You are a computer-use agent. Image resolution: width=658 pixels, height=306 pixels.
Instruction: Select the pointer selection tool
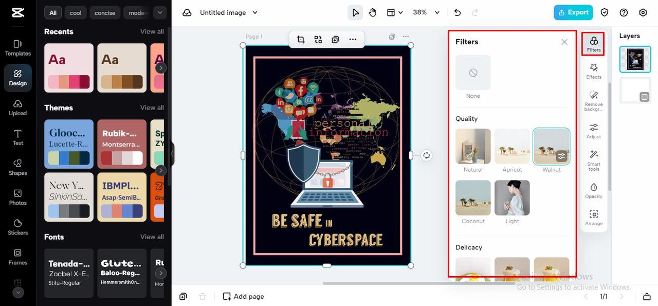[x=355, y=12]
